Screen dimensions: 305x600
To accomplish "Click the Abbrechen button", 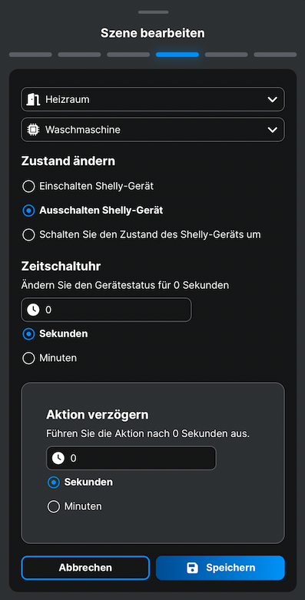I will coord(85,568).
